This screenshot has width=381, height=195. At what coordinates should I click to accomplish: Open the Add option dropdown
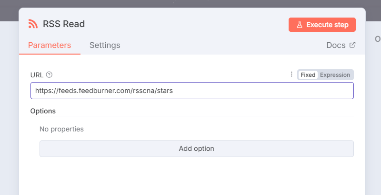coord(196,149)
